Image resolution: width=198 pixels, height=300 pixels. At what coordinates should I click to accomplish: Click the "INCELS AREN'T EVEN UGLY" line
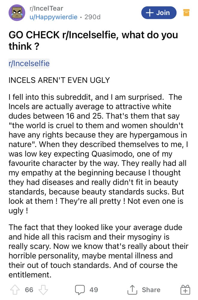59,80
